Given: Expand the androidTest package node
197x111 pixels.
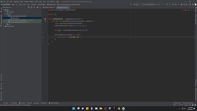Looking at the screenshot, I should [x=7, y=20].
